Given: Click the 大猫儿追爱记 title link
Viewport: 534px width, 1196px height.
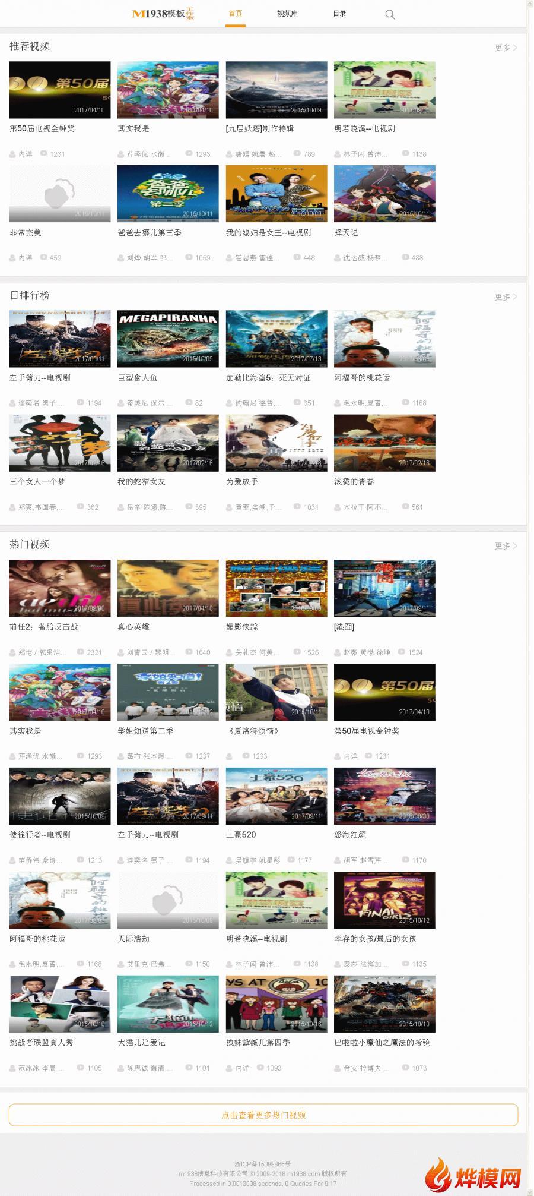Looking at the screenshot, I should (x=141, y=1042).
